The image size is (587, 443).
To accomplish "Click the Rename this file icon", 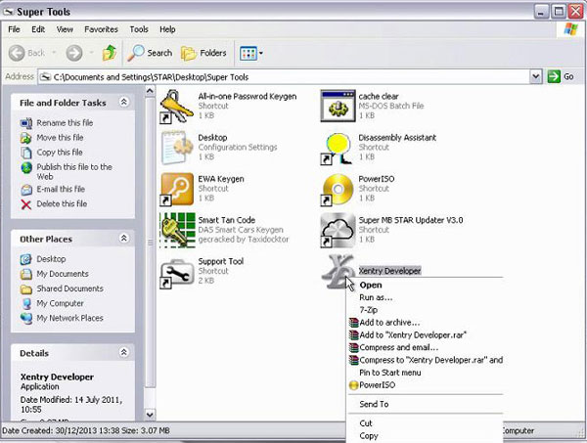I will pos(26,123).
